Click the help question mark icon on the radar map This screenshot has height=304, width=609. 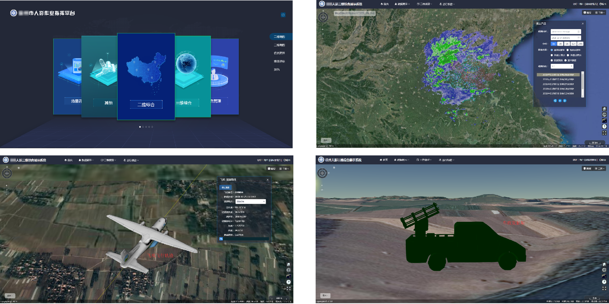click(x=604, y=127)
